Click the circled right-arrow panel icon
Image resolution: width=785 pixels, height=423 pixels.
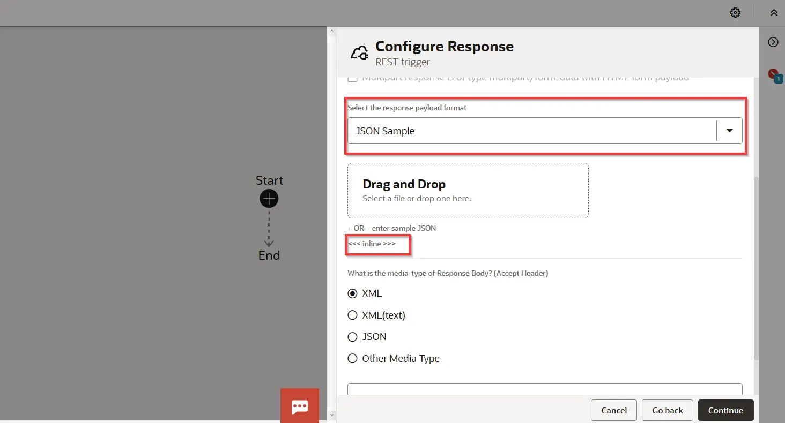773,42
